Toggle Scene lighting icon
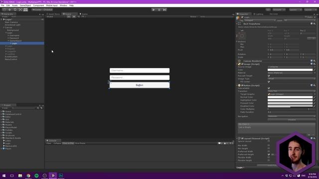This screenshot has width=319, height=179. click(x=74, y=16)
